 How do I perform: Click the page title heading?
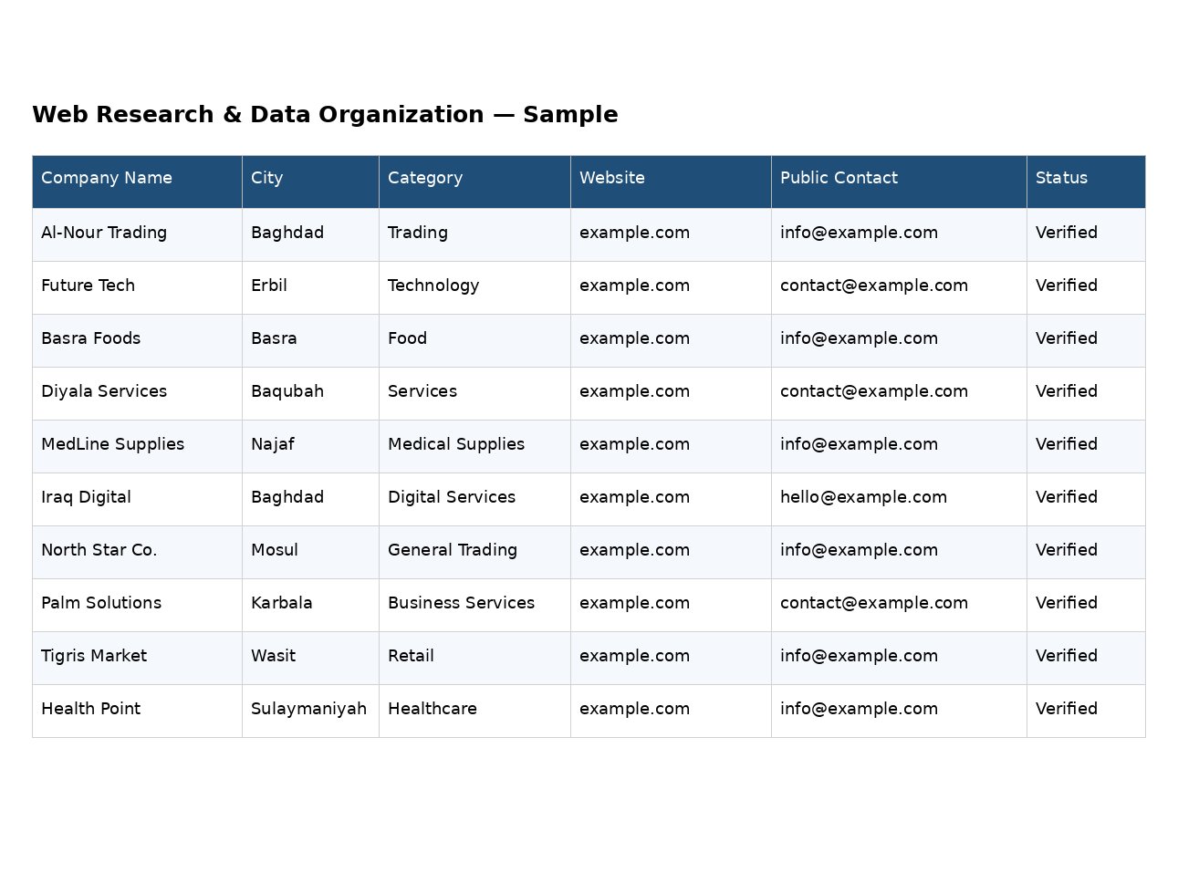[x=325, y=115]
